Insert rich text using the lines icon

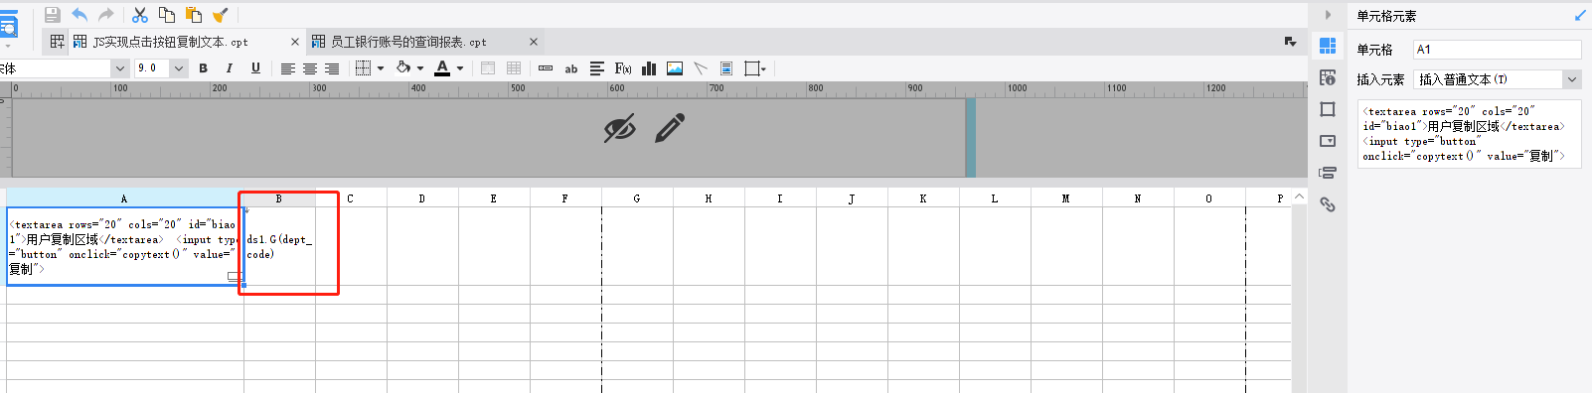tap(597, 68)
